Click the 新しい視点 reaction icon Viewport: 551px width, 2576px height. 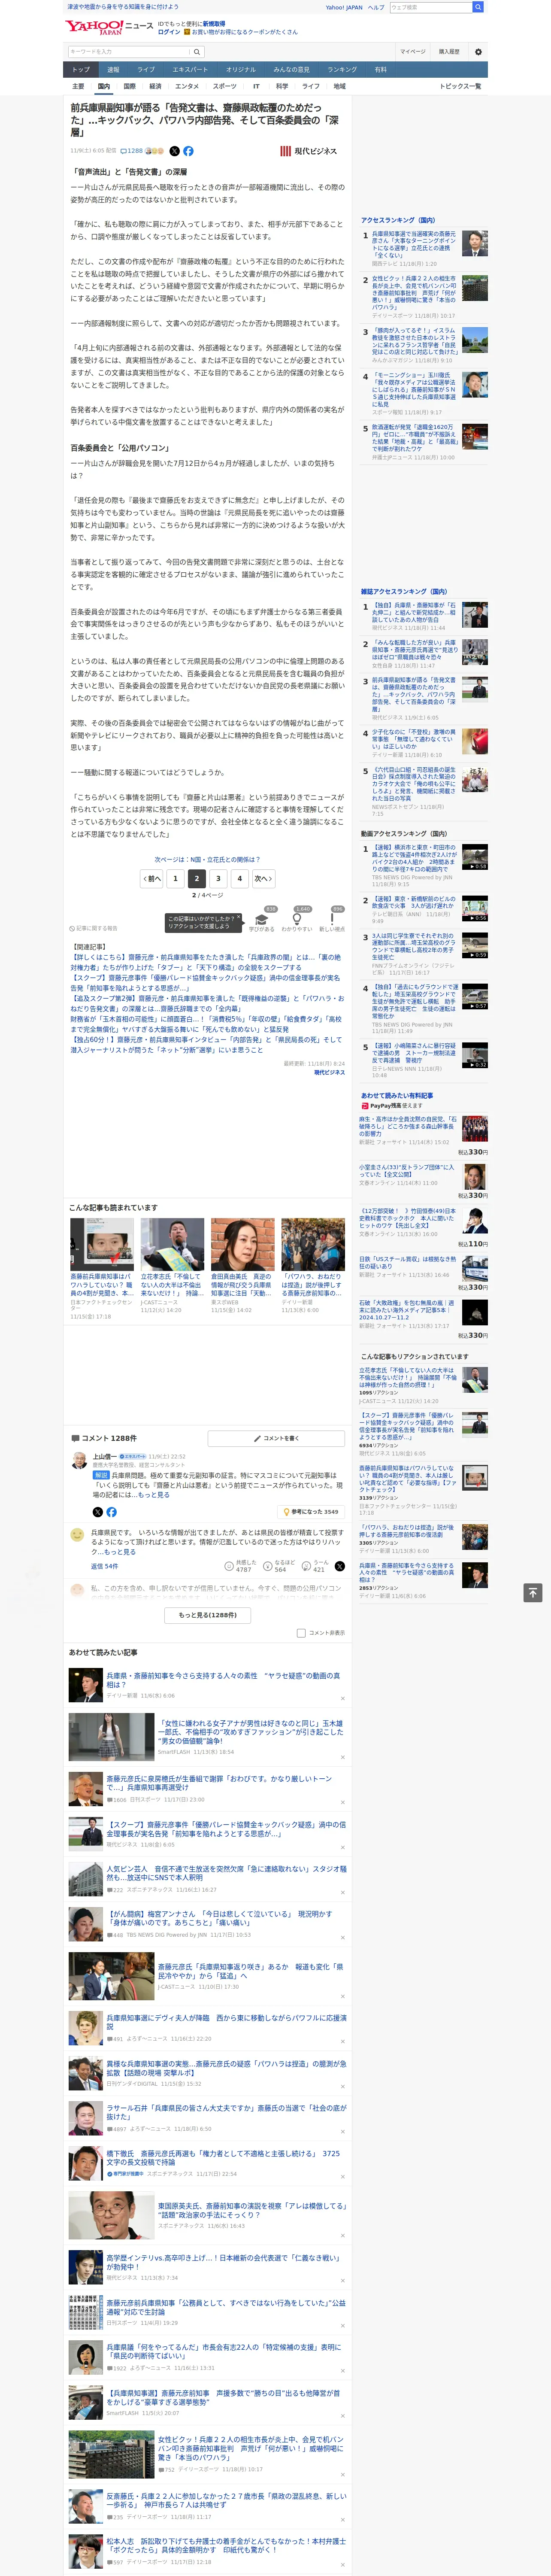point(332,920)
